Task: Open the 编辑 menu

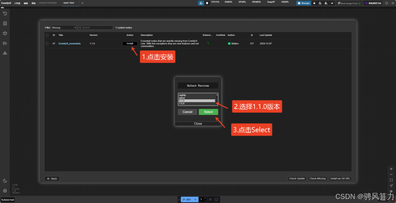Action: click(26, 3)
